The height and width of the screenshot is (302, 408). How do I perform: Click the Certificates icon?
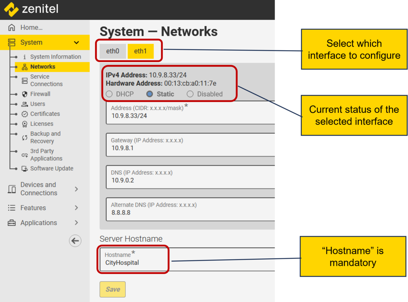pos(25,114)
